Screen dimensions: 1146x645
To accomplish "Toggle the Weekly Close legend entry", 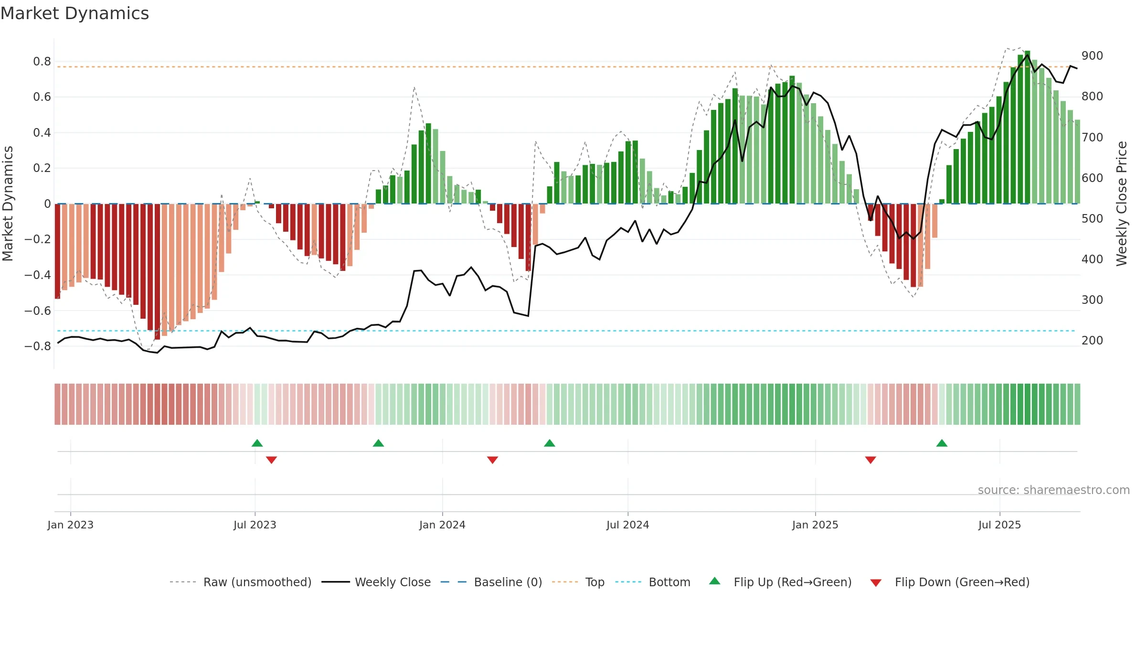I will (x=376, y=582).
